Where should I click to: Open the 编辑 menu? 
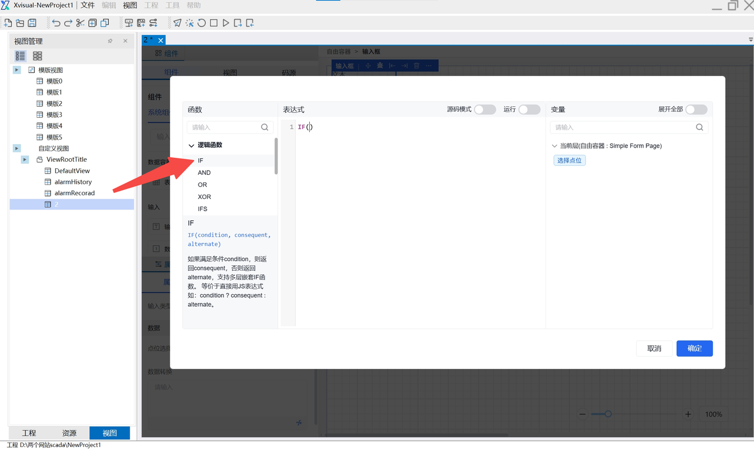tap(109, 5)
